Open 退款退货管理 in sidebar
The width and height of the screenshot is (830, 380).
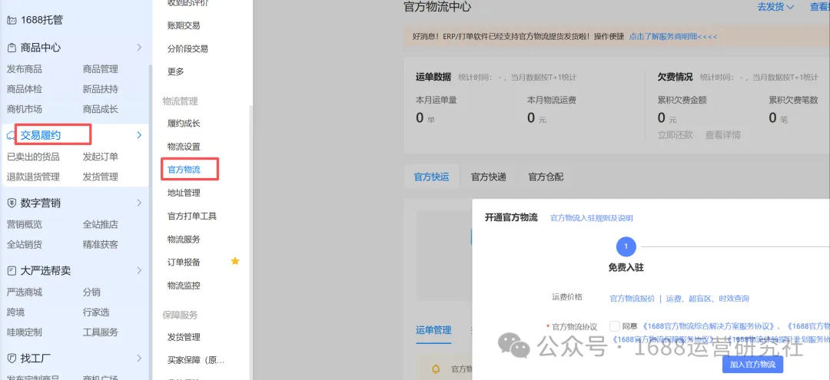(33, 177)
